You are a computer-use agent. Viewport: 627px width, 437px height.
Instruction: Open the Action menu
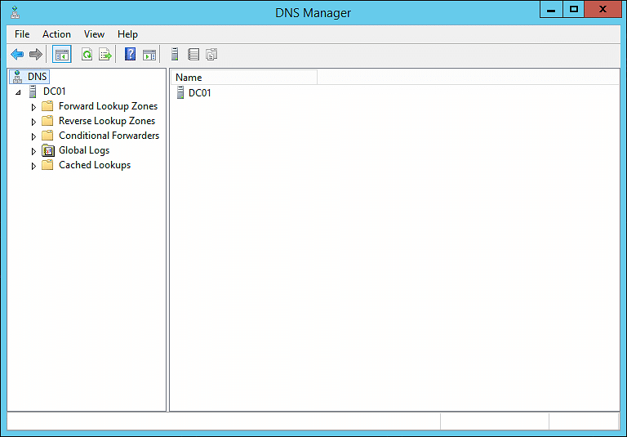coord(56,34)
